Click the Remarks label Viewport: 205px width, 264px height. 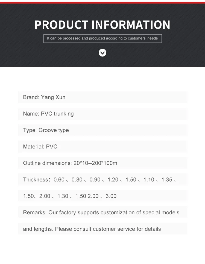(x=35, y=212)
